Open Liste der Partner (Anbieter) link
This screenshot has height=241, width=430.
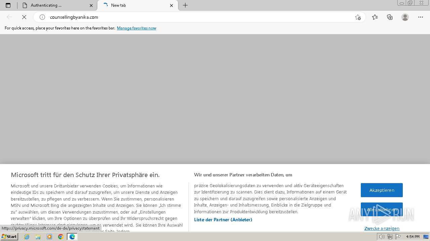click(223, 220)
